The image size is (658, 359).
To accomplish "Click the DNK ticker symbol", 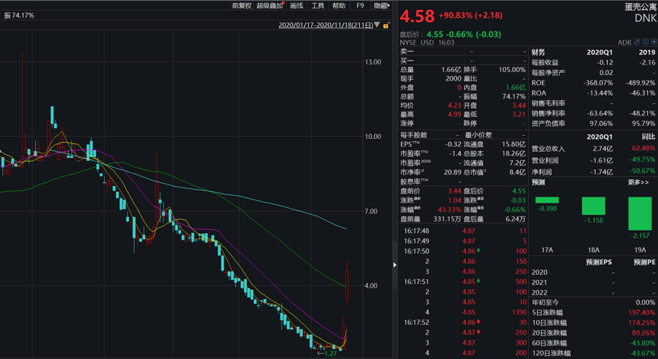I will 644,20.
